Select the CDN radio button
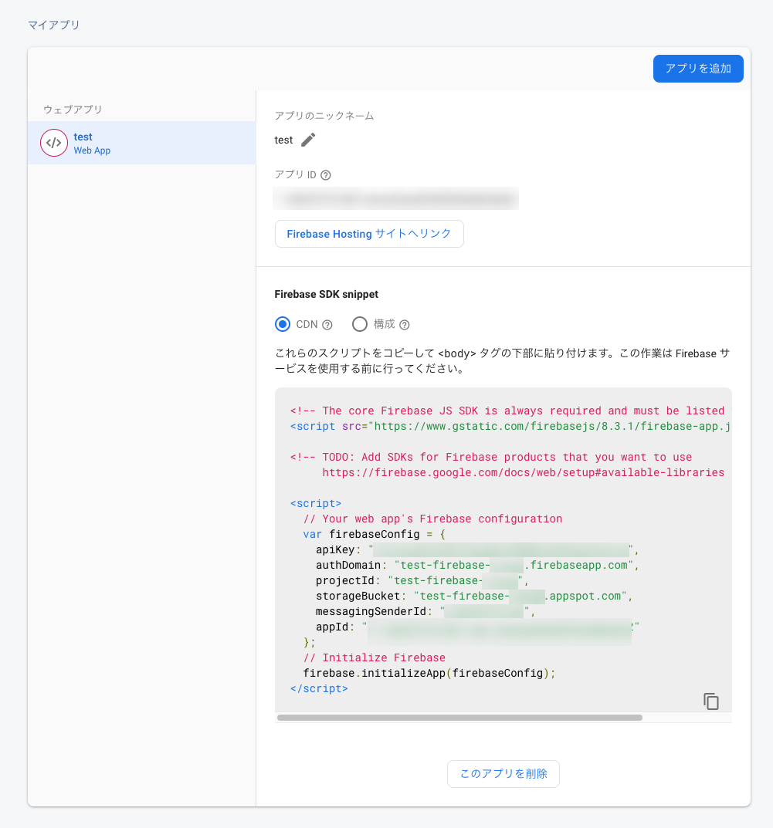773x828 pixels. coord(283,324)
